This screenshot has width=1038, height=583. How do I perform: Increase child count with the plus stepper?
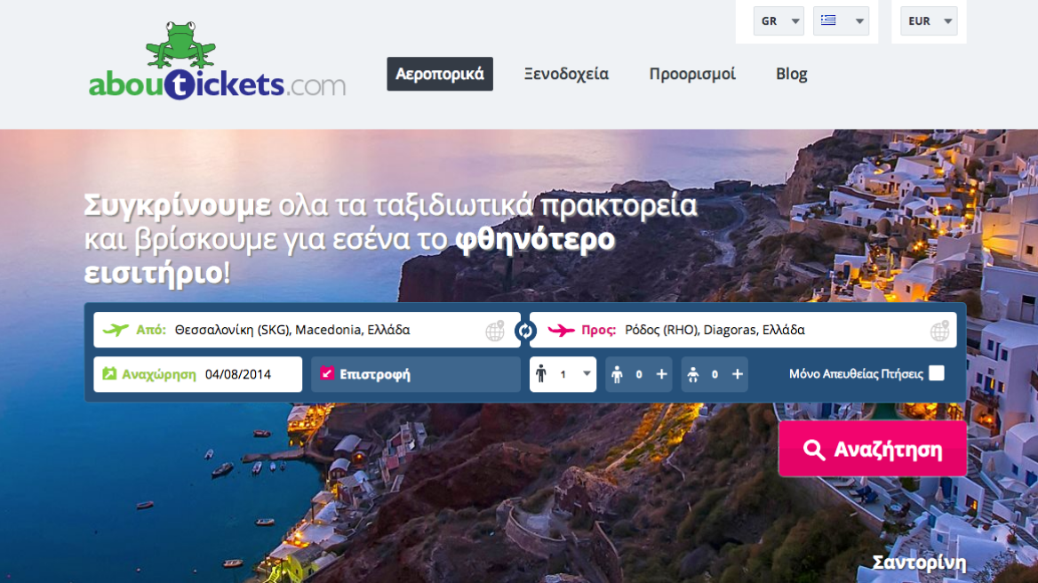click(661, 373)
